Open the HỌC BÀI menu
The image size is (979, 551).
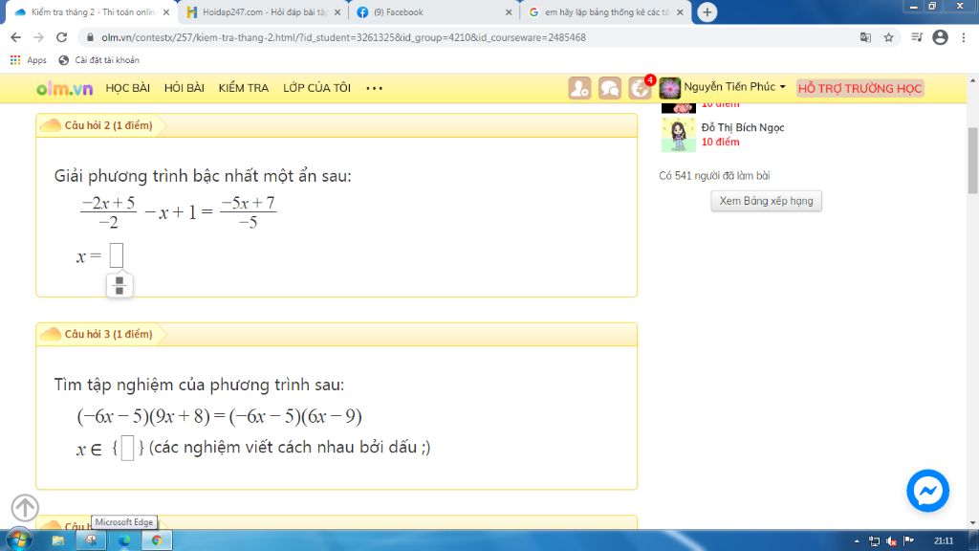tap(127, 88)
